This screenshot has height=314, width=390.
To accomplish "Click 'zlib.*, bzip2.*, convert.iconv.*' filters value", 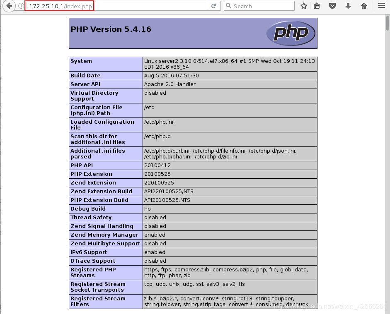I will (x=226, y=301).
